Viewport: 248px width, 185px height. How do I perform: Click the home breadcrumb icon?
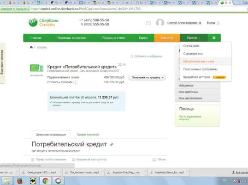pyautogui.click(x=31, y=47)
